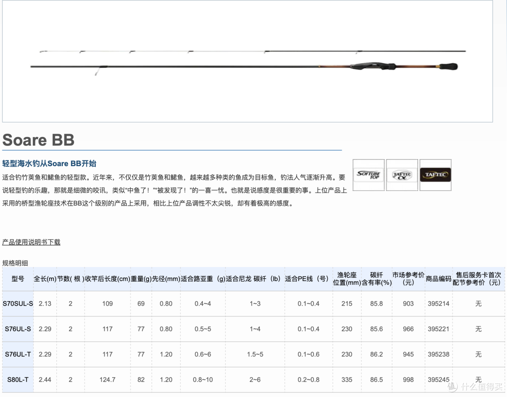Image resolution: width=507 pixels, height=397 pixels.
Task: Click the 215 reel seat position value
Action: point(347,304)
